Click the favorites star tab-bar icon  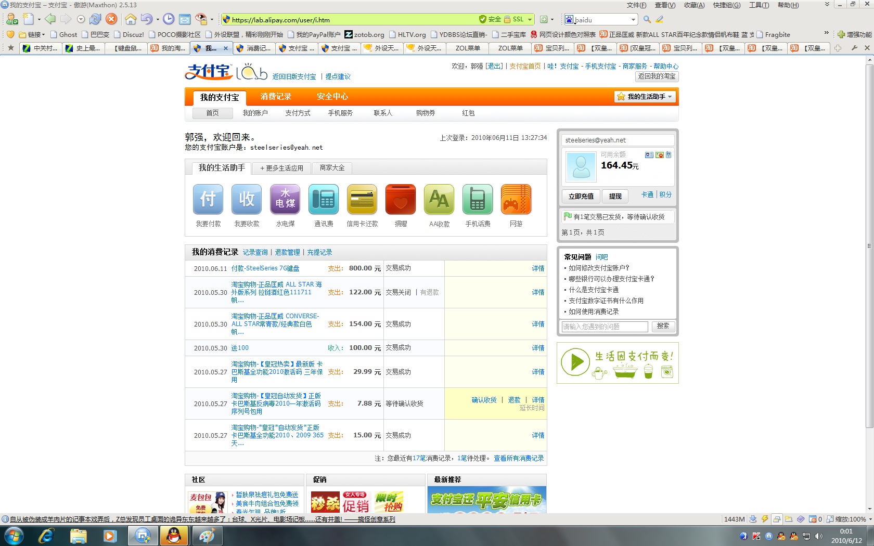11,48
